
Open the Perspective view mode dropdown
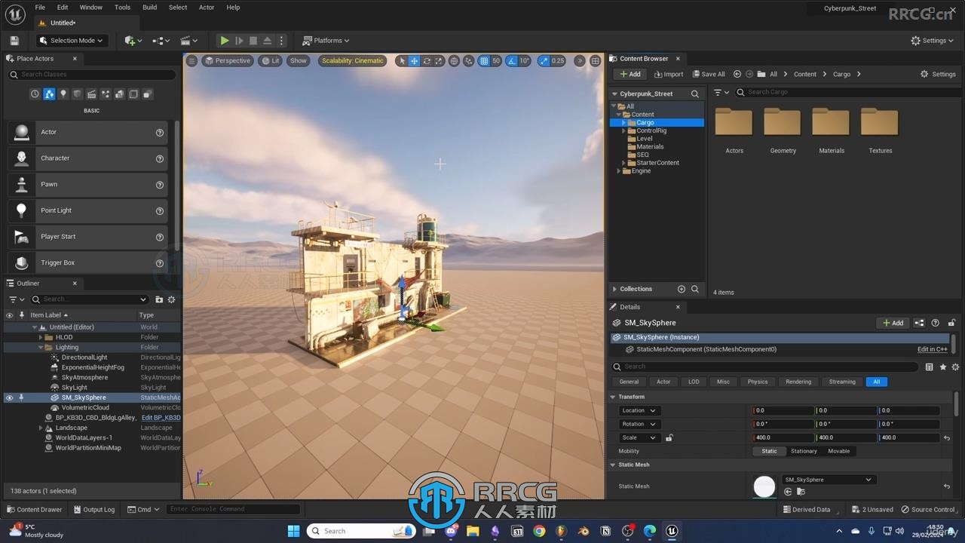click(227, 61)
